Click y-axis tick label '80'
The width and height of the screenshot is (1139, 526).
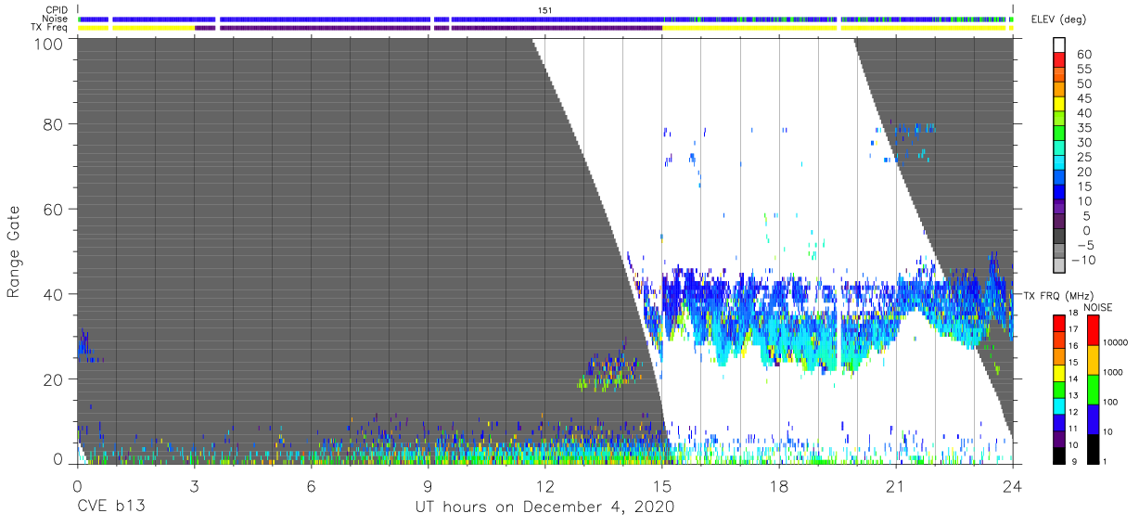coord(54,123)
